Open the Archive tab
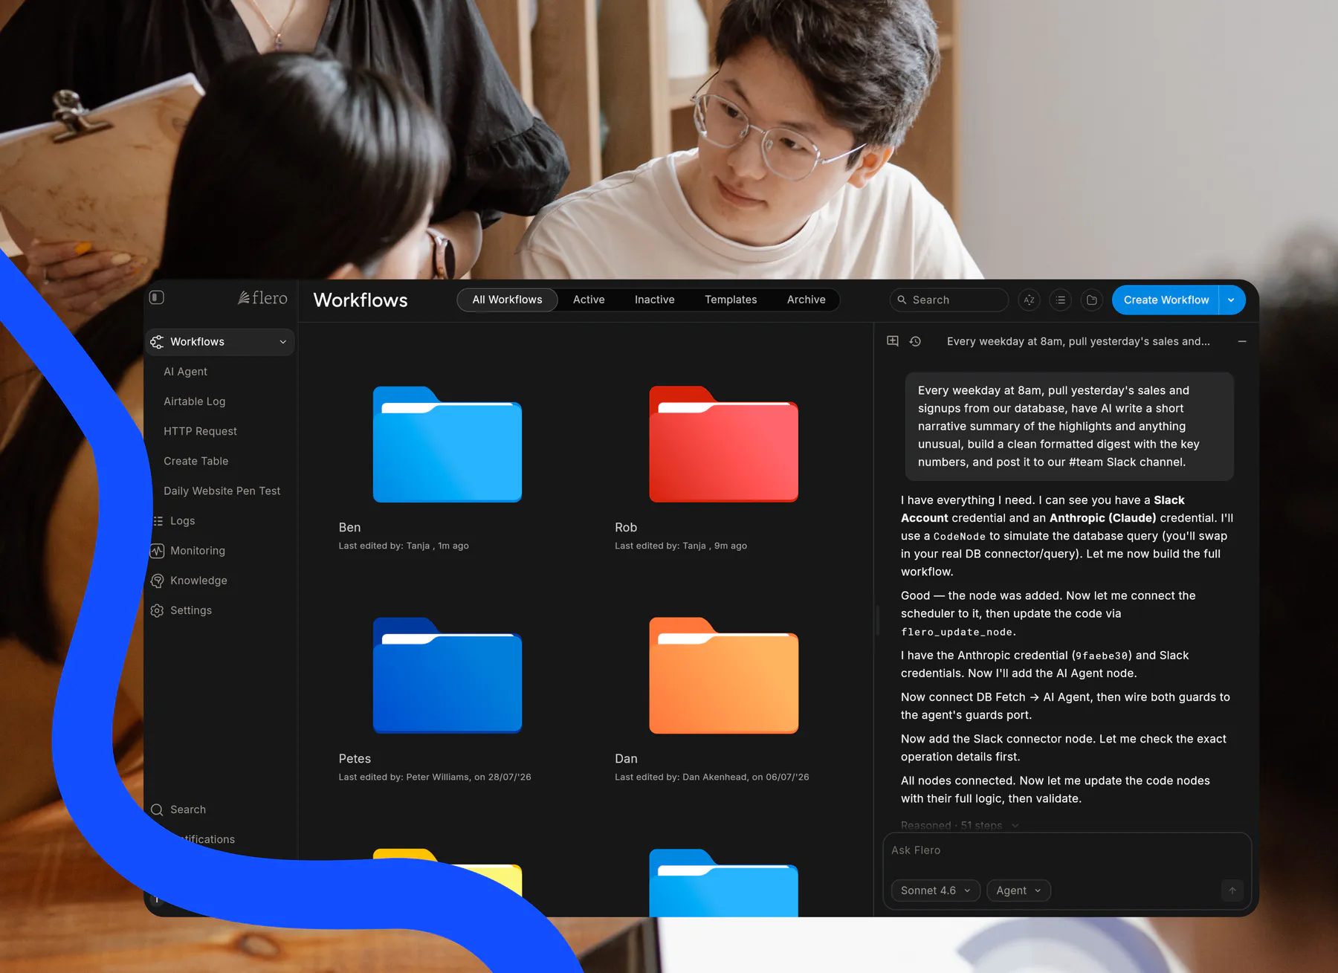The height and width of the screenshot is (973, 1338). (807, 300)
